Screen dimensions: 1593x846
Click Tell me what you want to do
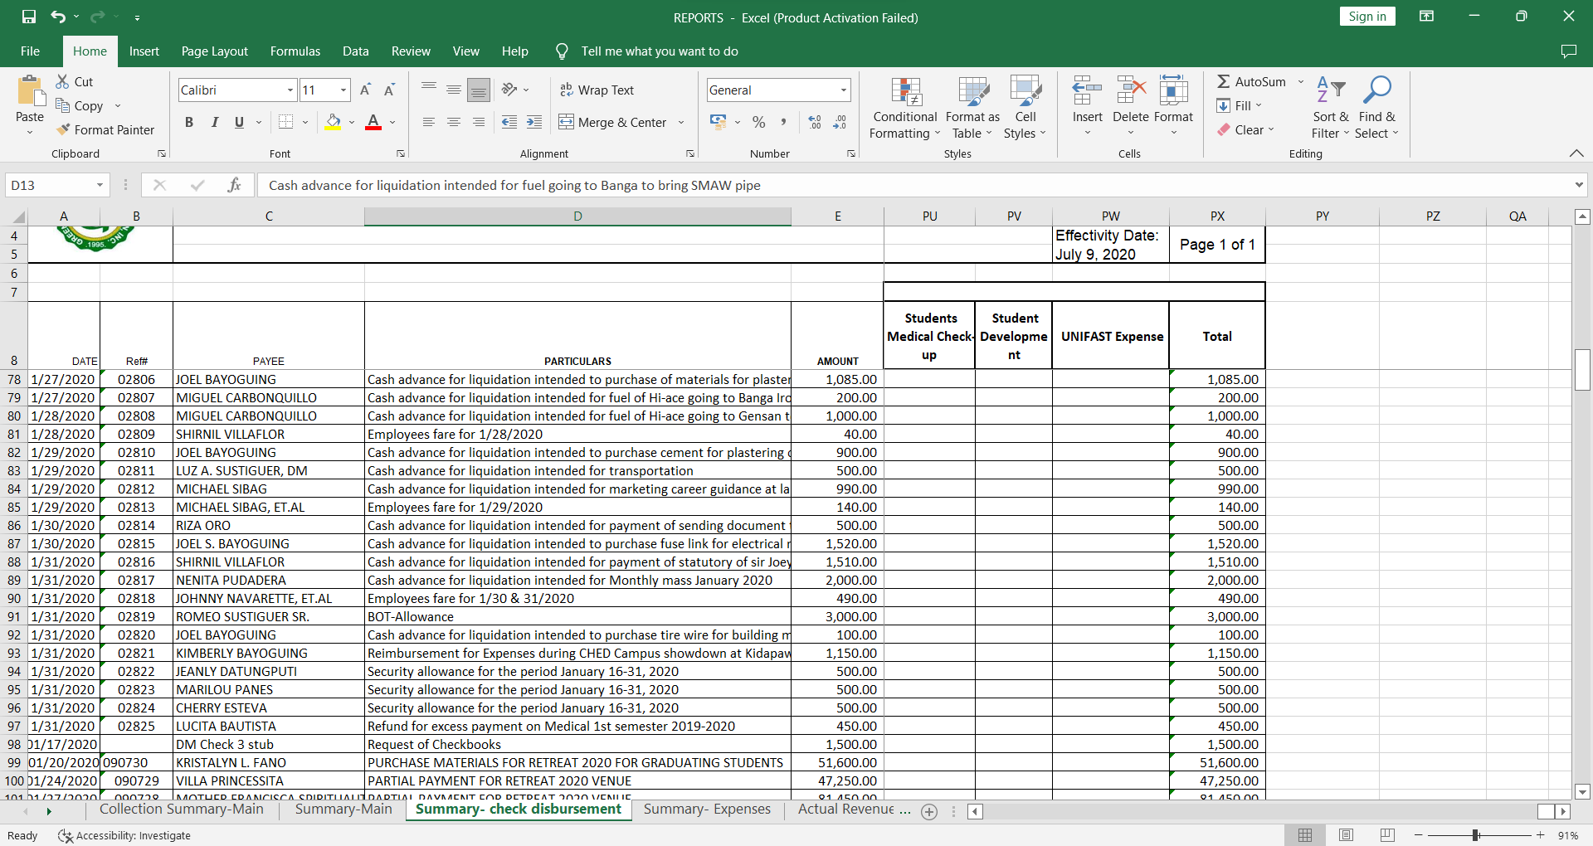(660, 51)
